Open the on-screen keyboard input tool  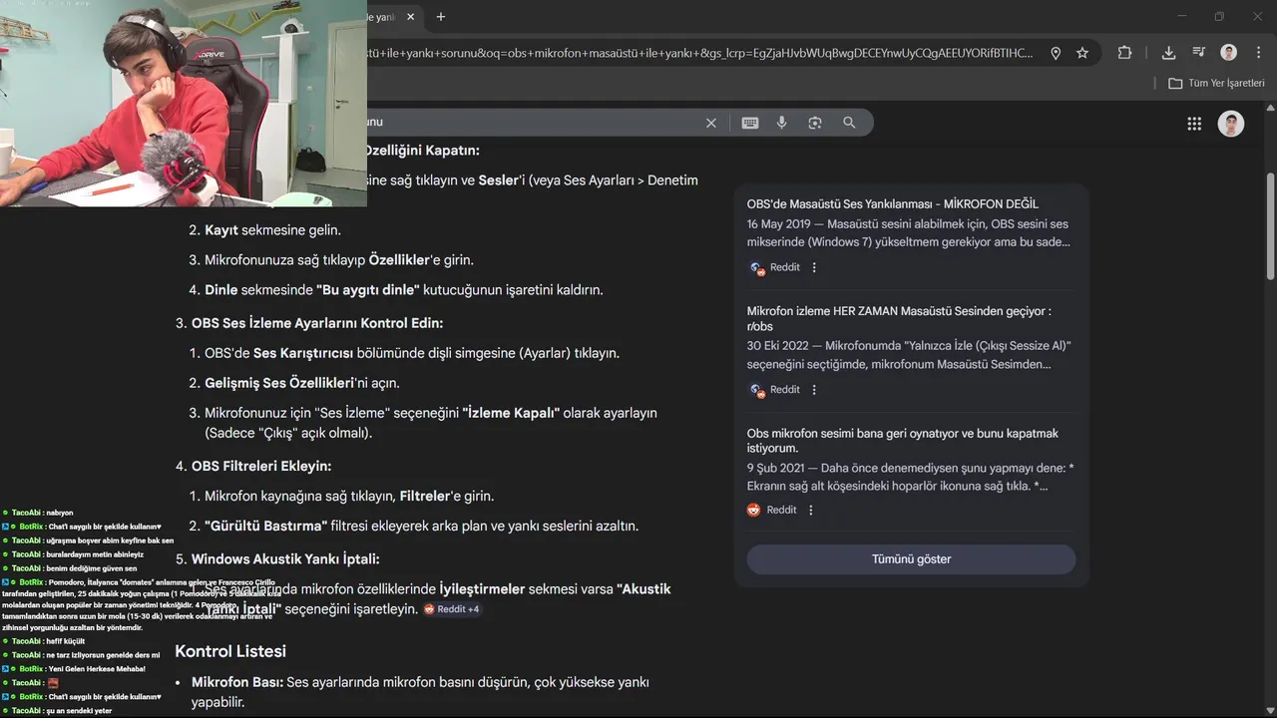[x=750, y=123]
